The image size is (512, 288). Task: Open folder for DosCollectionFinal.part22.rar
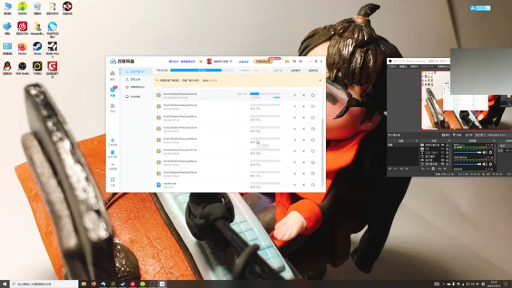point(313,95)
